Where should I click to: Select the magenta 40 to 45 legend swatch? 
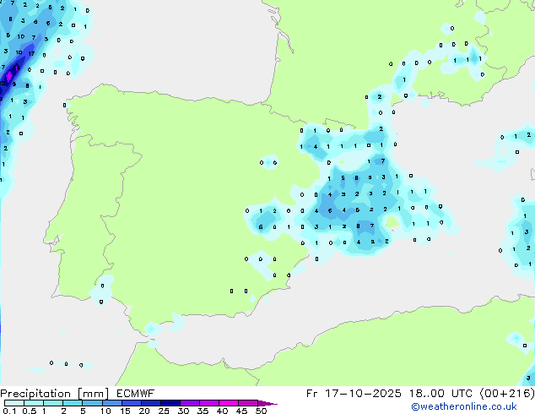229,403
